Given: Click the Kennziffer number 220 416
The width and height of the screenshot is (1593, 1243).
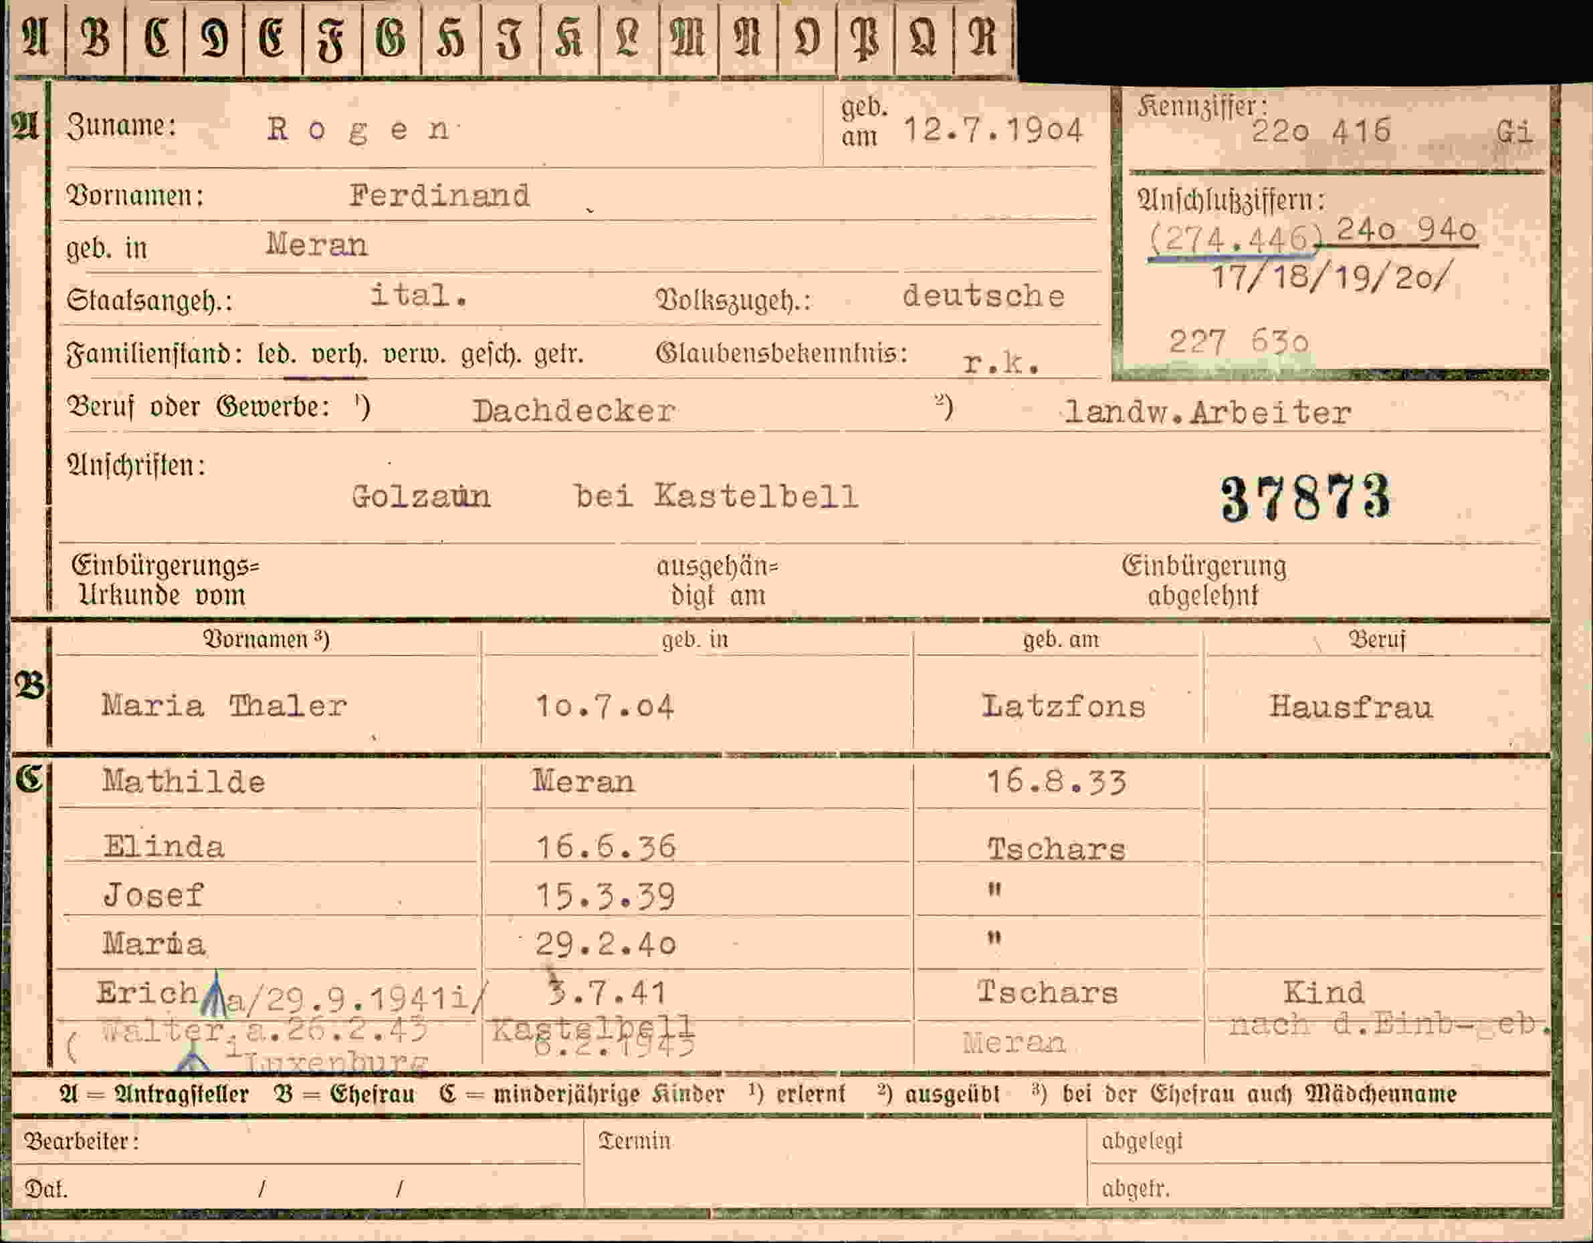Looking at the screenshot, I should 1321,131.
